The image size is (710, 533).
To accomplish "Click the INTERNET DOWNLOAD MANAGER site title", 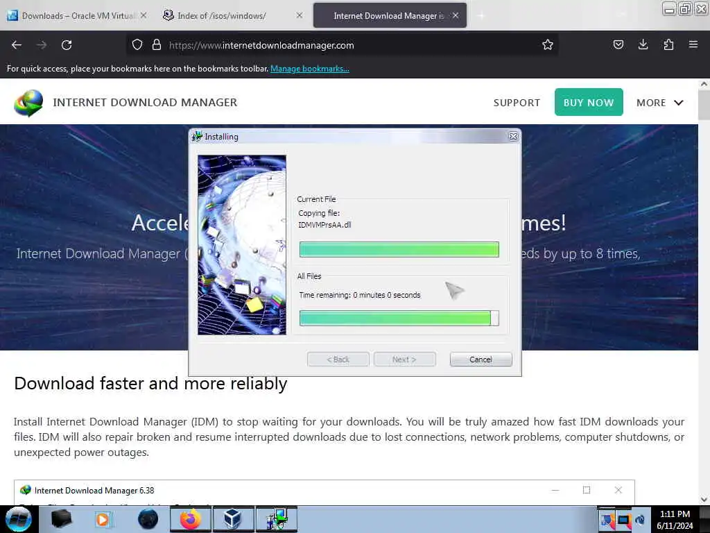I will pyautogui.click(x=145, y=103).
